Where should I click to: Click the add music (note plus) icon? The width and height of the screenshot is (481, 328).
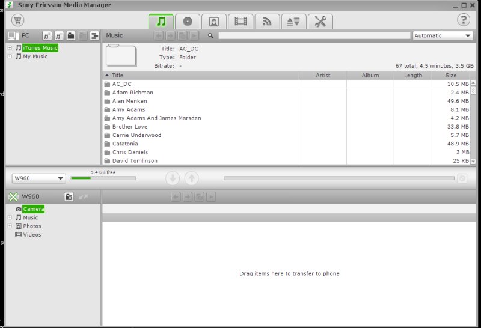point(47,36)
